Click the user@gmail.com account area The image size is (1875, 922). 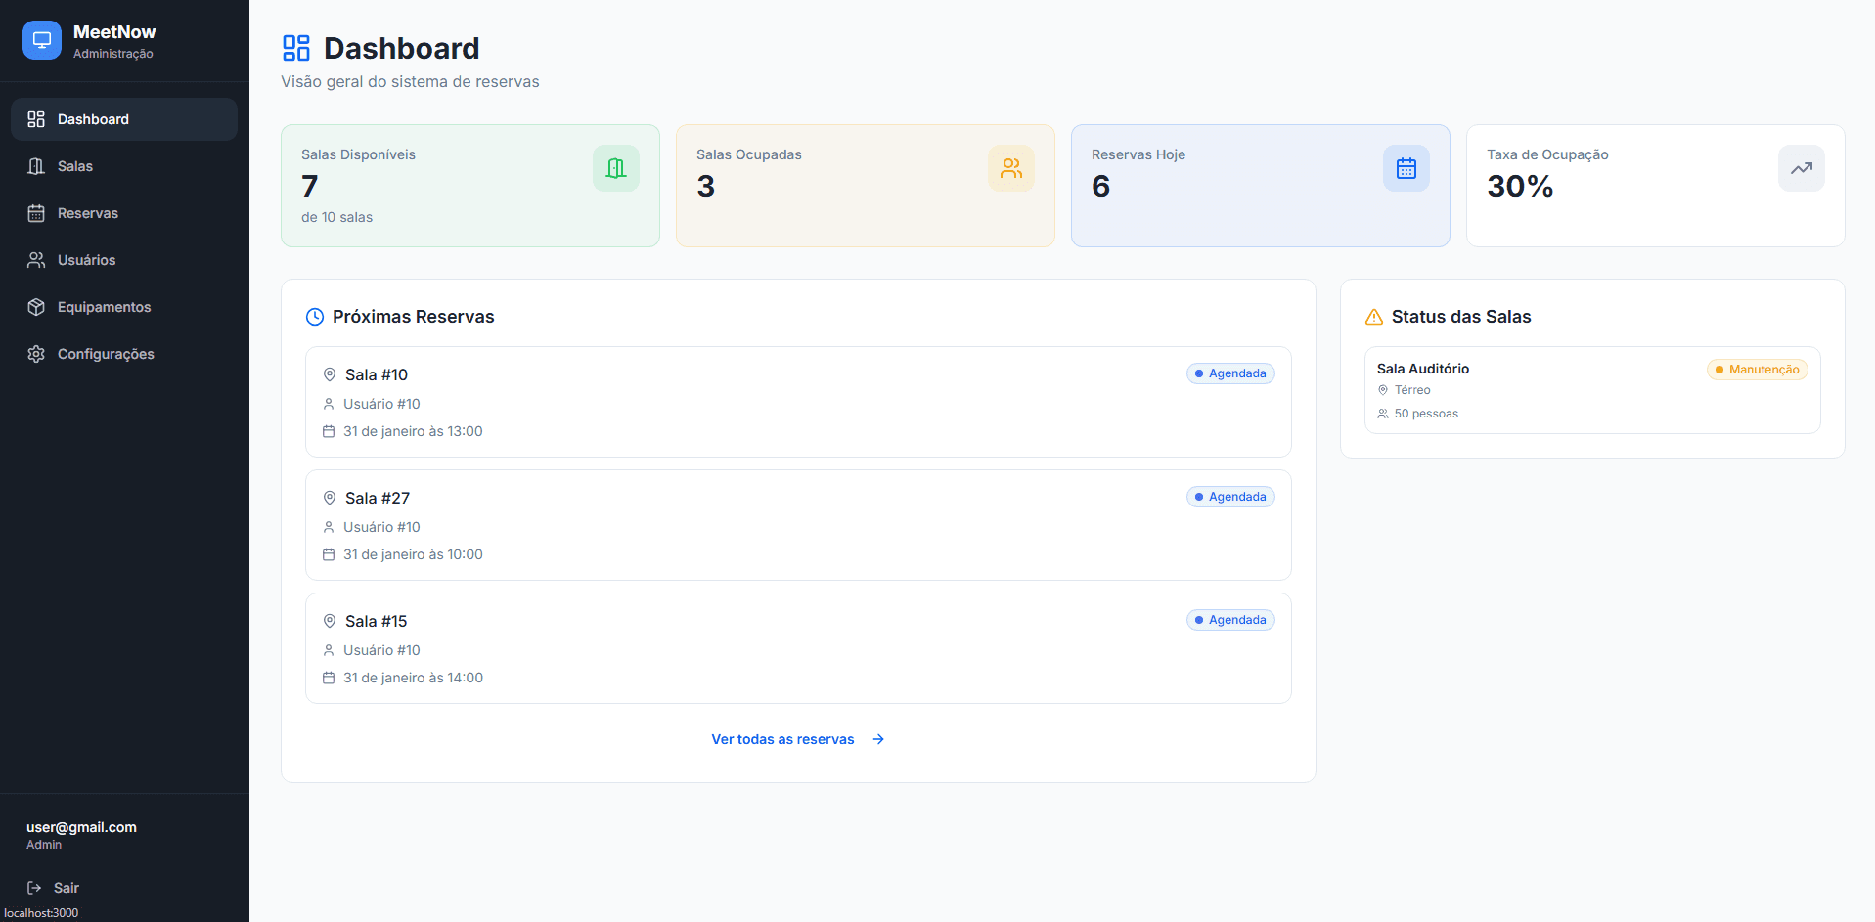pyautogui.click(x=81, y=834)
